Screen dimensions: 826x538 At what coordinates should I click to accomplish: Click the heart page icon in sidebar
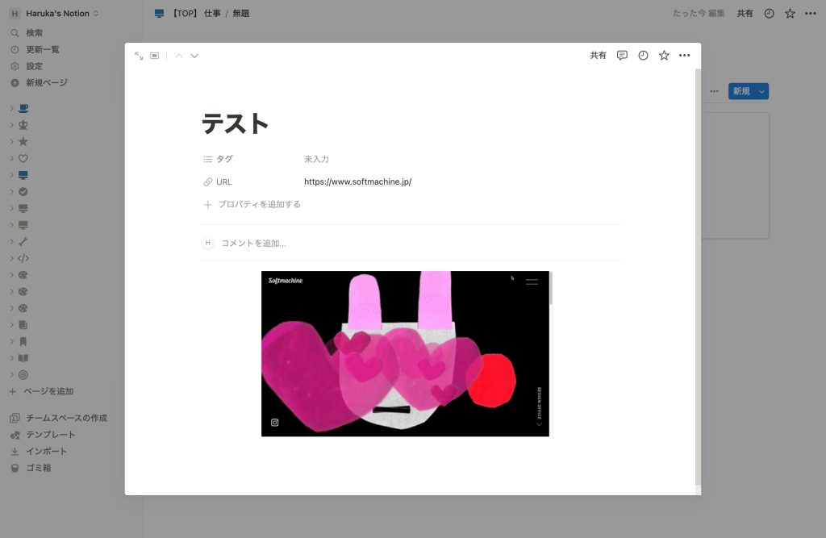23,159
